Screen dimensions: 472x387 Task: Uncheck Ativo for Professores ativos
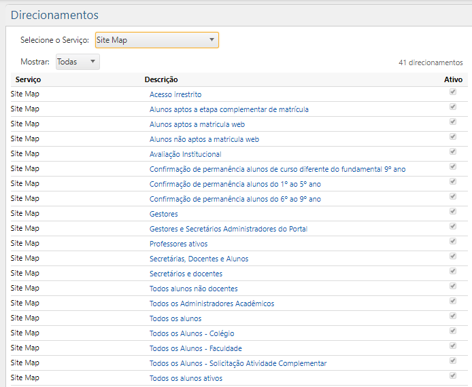pyautogui.click(x=452, y=241)
